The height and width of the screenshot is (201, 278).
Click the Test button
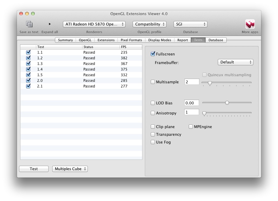[34, 169]
